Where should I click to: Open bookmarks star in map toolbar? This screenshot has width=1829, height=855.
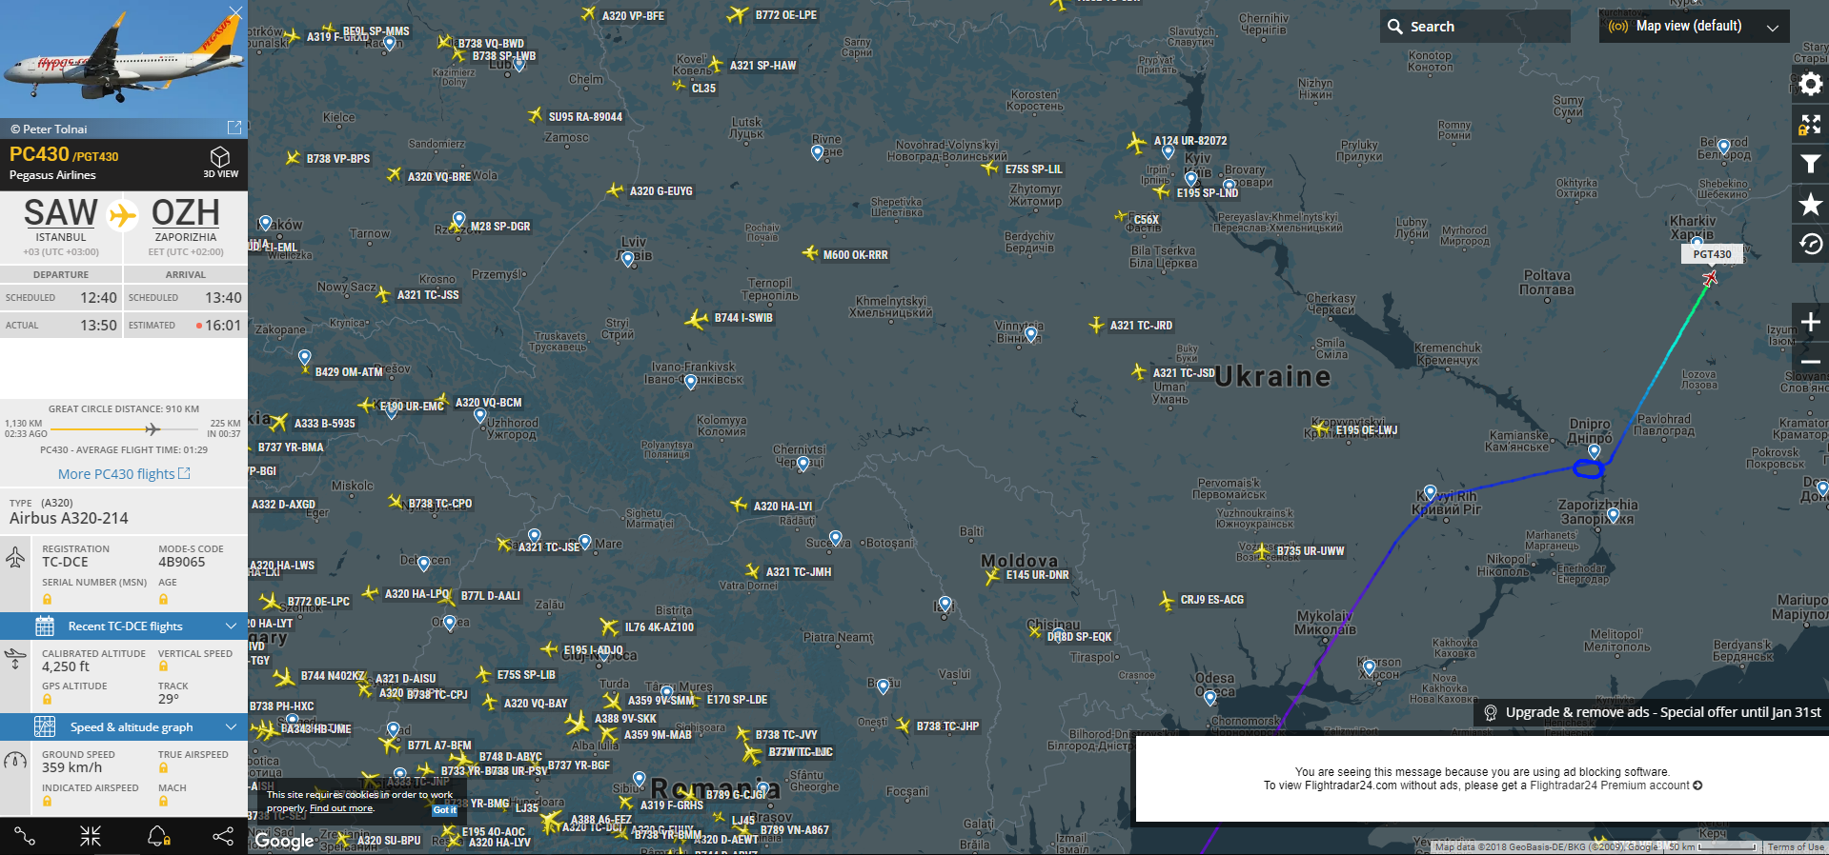(x=1810, y=204)
